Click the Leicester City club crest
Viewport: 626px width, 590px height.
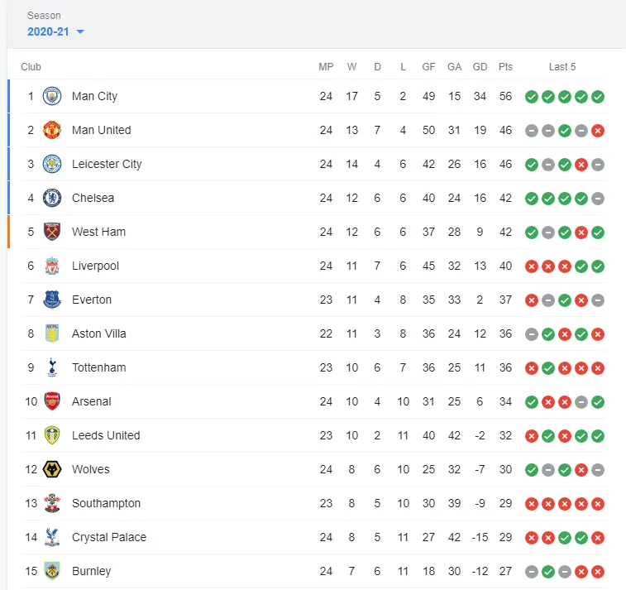point(52,164)
